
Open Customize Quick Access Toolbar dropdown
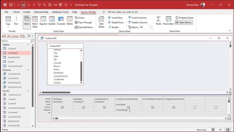71,5
